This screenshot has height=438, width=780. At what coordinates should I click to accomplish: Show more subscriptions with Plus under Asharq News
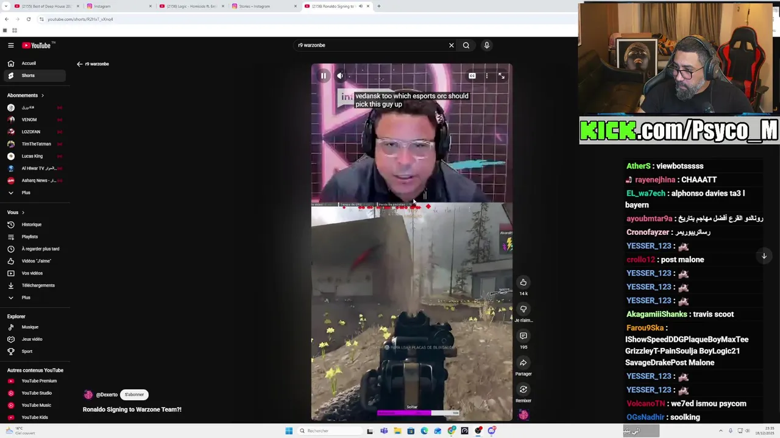[x=34, y=193]
